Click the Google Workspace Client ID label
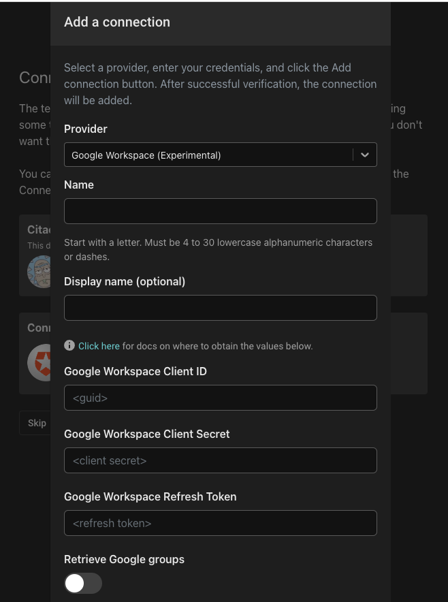Image resolution: width=448 pixels, height=602 pixels. click(135, 371)
